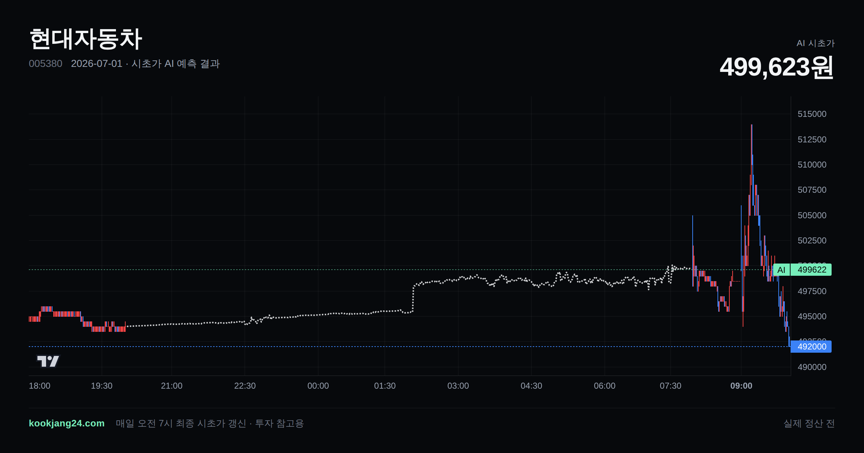Open the kookjang24.com link
This screenshot has height=453, width=864.
(67, 423)
